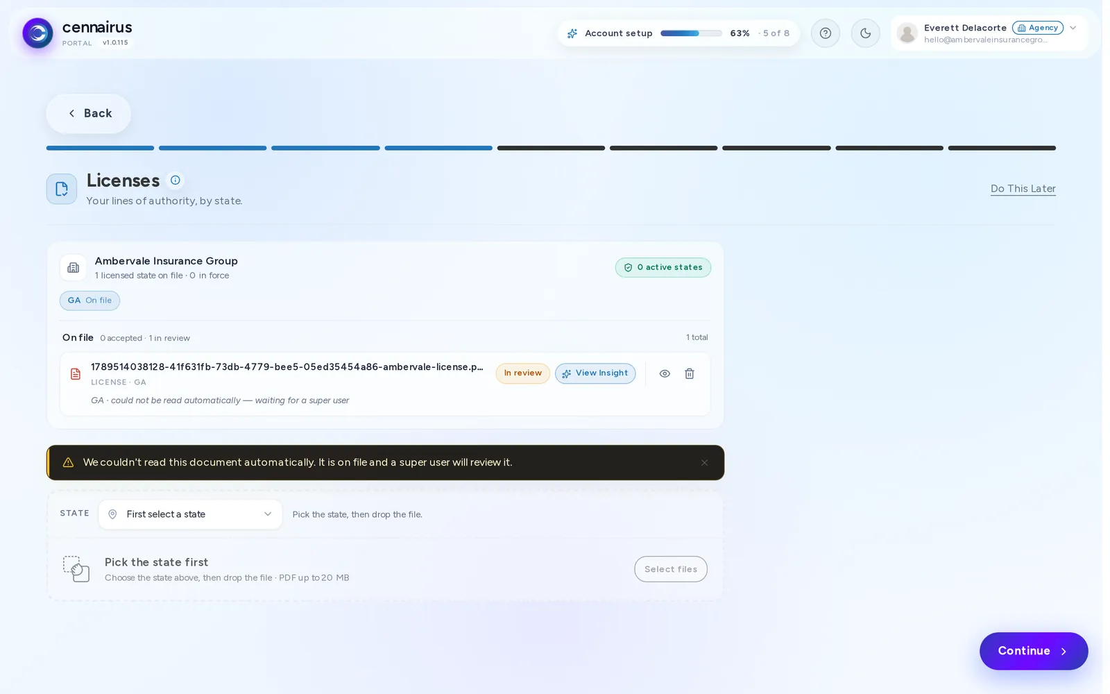Click the 'LICENSE · GA' label

pos(119,382)
